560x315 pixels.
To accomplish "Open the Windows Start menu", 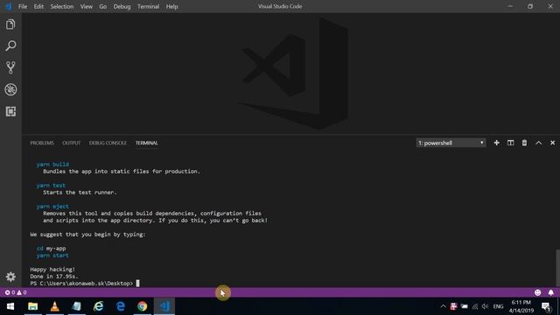I will pos(10,306).
